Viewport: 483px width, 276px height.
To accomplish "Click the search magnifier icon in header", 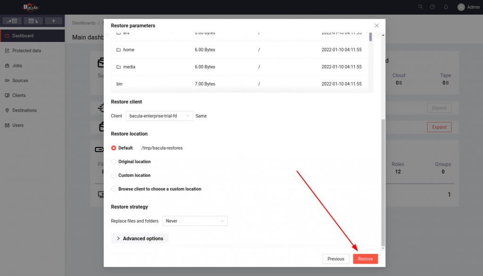I will [421, 7].
